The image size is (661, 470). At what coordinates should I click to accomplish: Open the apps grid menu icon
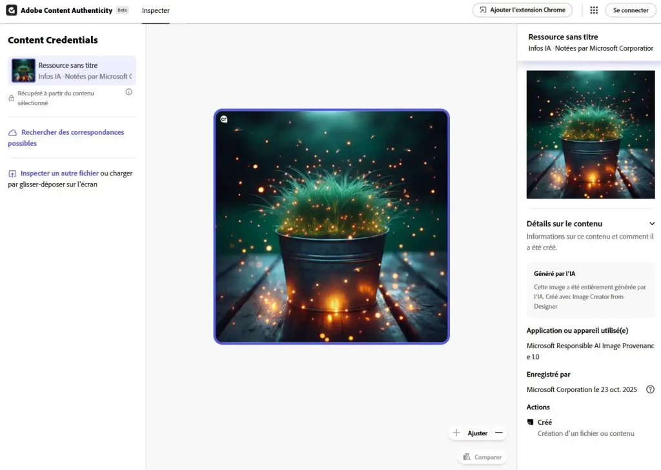(x=594, y=10)
